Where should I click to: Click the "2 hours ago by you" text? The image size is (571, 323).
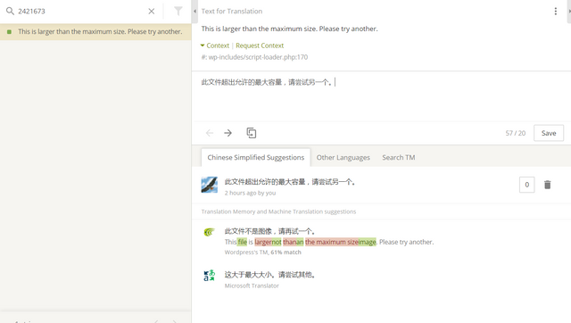tap(250, 193)
